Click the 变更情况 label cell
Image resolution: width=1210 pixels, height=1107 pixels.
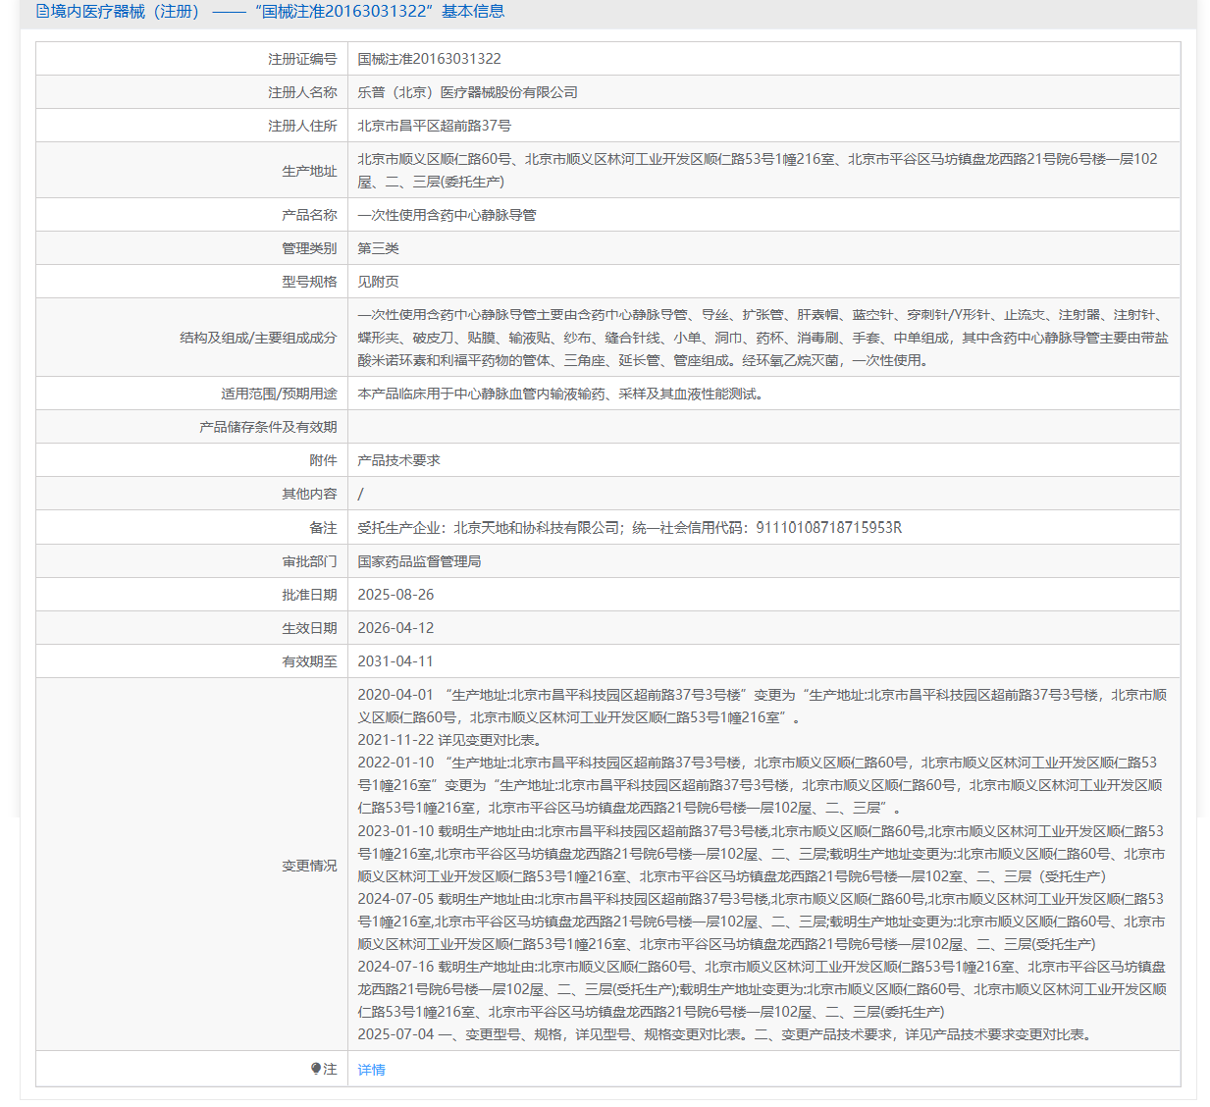[x=192, y=865]
